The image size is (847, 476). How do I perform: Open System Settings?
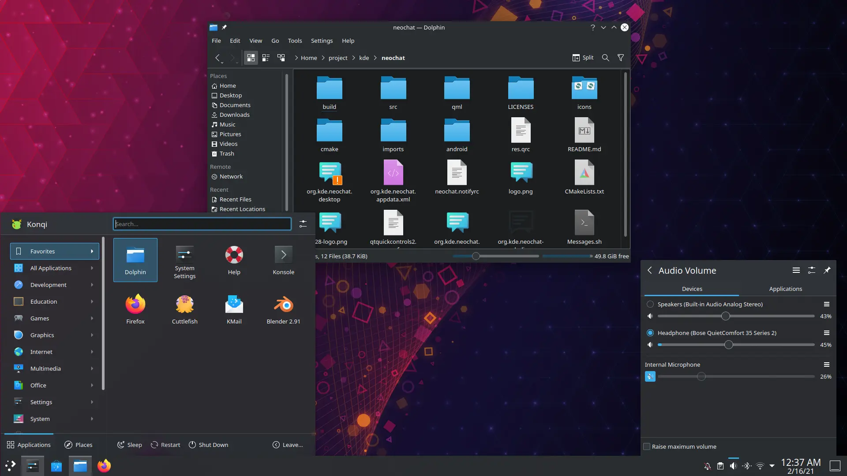pyautogui.click(x=184, y=260)
